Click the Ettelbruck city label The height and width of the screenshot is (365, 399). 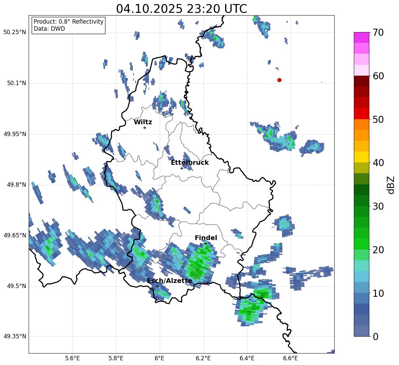pos(190,163)
